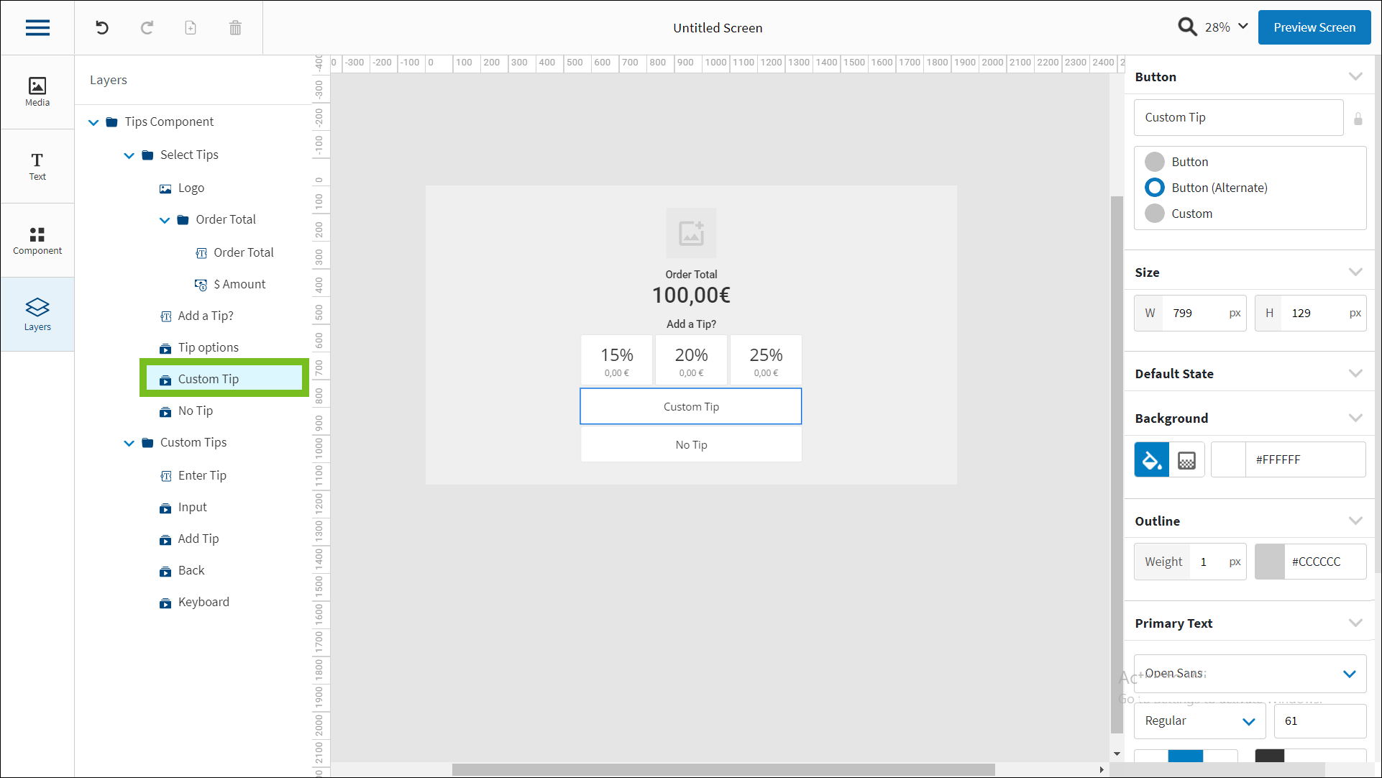Click the Preview Screen button
The height and width of the screenshot is (778, 1382).
coord(1314,27)
